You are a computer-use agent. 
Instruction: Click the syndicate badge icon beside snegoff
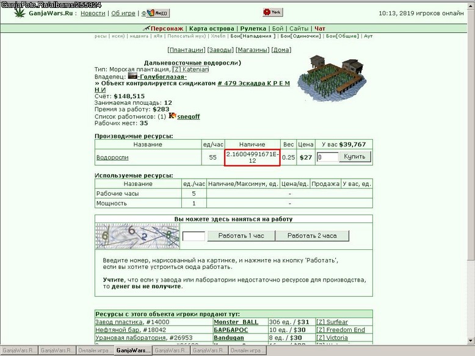click(172, 116)
